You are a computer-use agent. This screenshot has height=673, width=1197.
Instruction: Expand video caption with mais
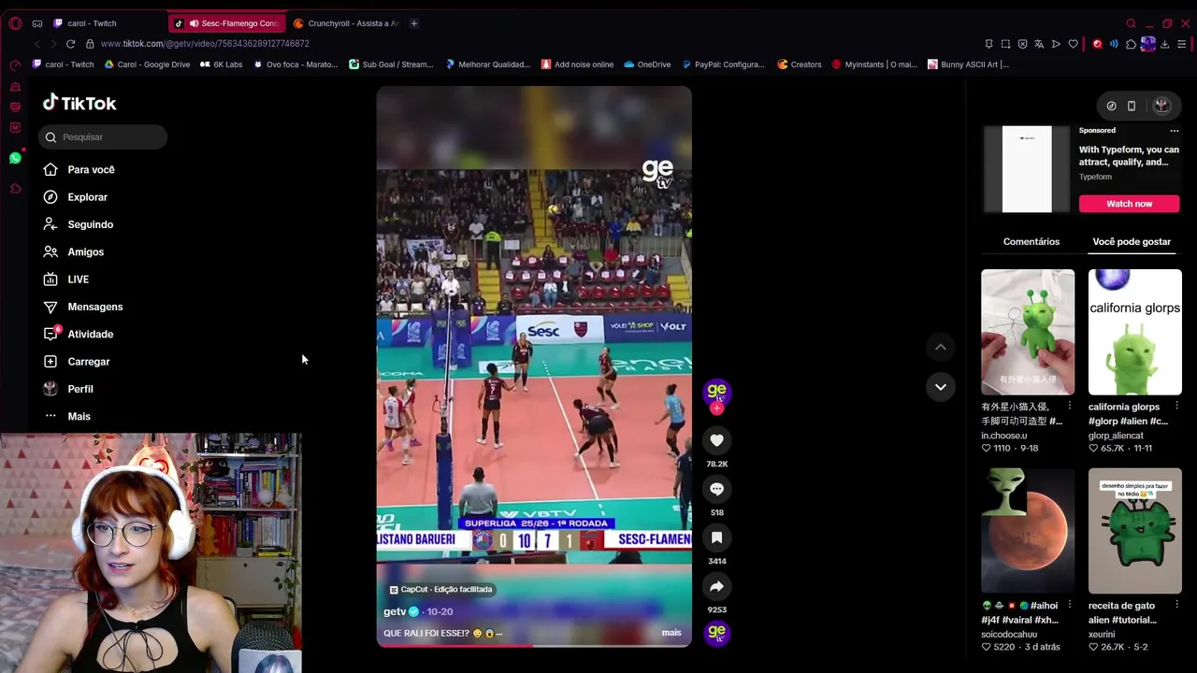click(671, 633)
